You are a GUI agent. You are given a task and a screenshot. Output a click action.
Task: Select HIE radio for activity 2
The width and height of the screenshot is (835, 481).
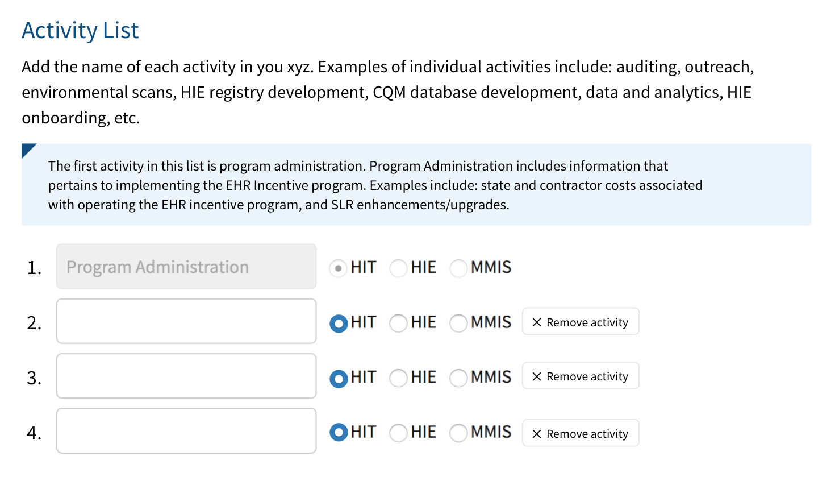point(398,324)
